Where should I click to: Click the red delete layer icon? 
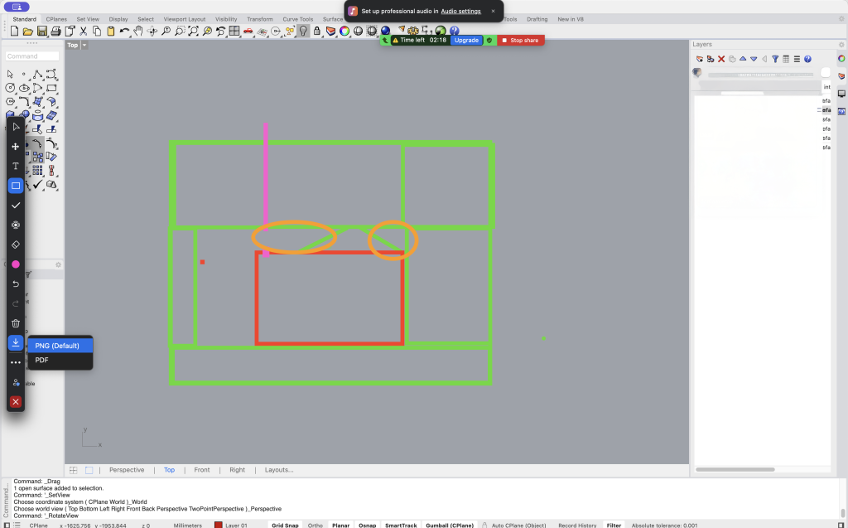click(x=721, y=59)
